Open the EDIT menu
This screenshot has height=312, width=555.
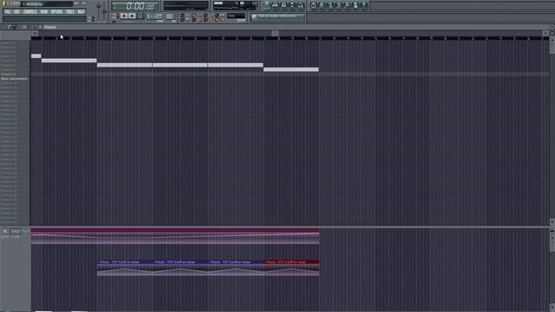coord(16,11)
